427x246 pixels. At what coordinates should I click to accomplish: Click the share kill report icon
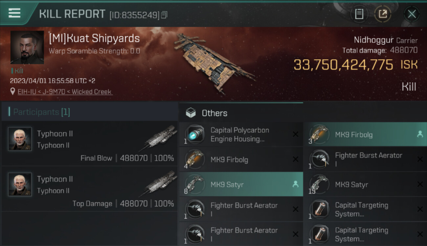click(383, 14)
